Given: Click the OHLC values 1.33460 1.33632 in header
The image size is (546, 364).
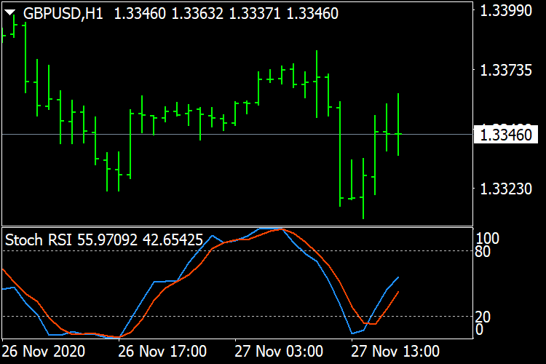Looking at the screenshot, I should (169, 14).
